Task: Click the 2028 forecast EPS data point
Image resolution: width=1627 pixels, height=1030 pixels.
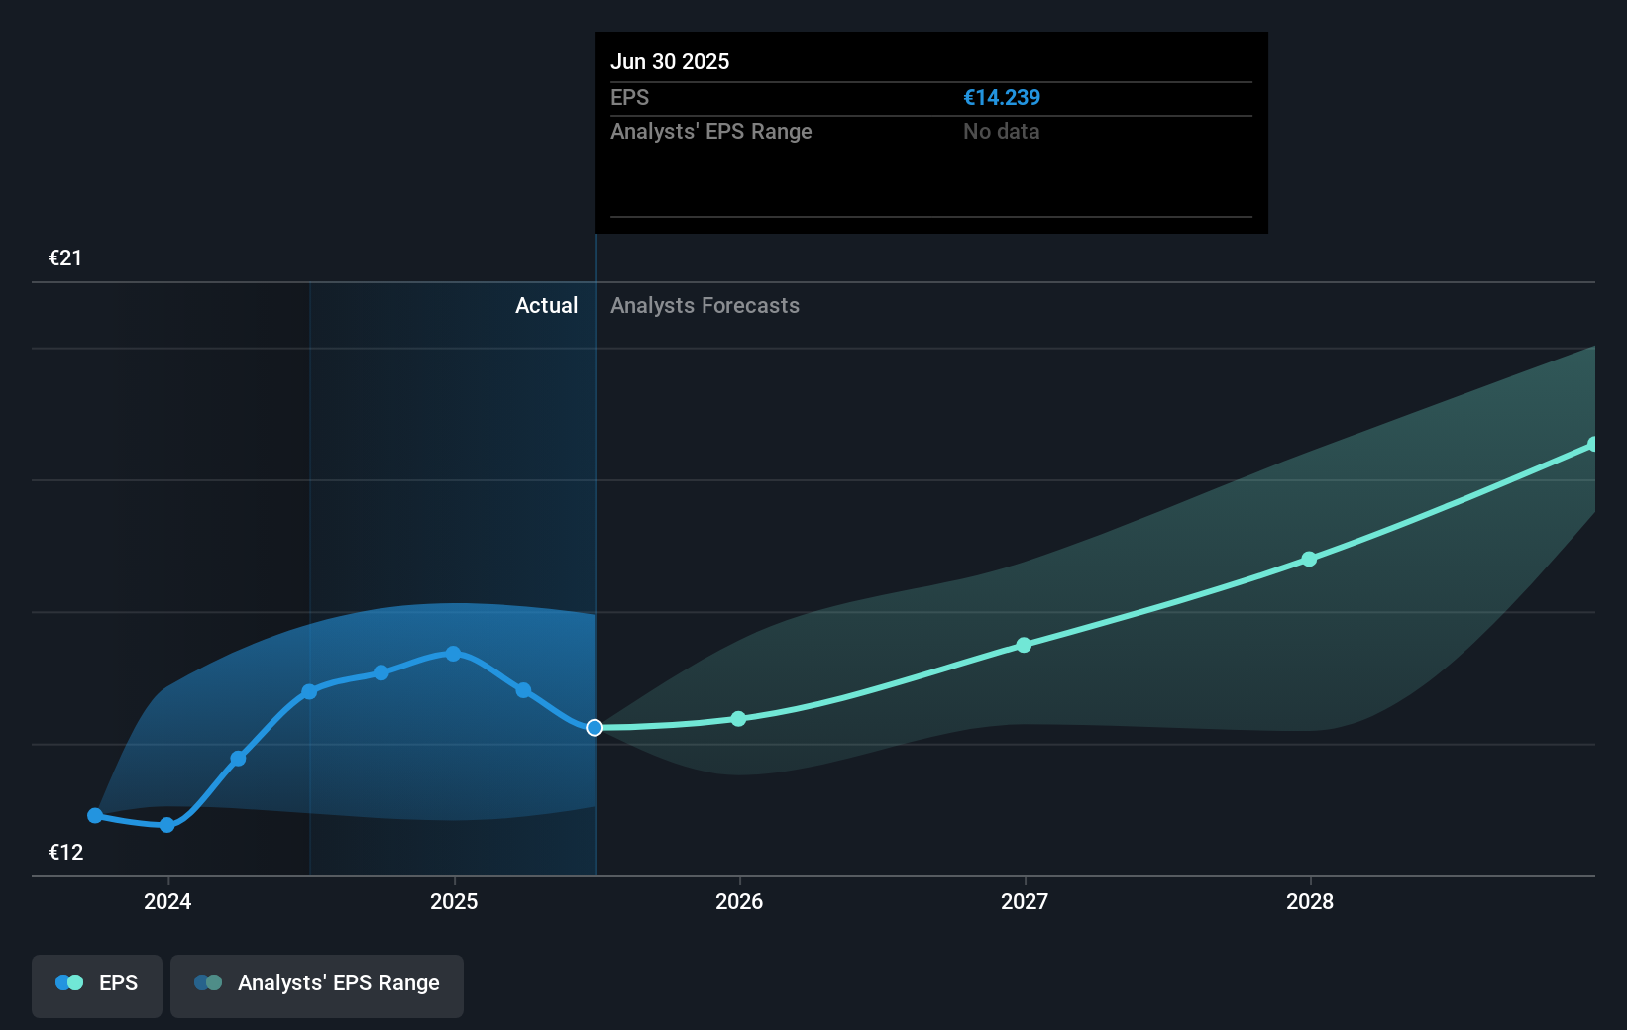Action: click(x=1309, y=560)
